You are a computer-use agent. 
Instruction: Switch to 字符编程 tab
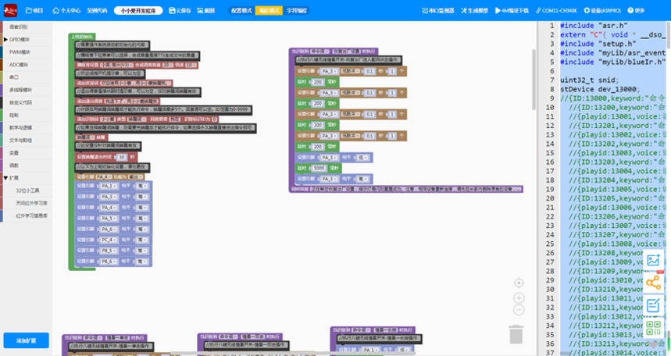click(297, 10)
